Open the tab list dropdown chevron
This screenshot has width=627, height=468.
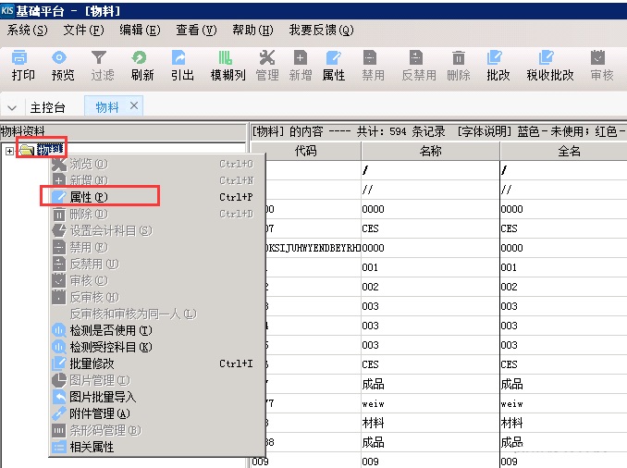(12, 107)
